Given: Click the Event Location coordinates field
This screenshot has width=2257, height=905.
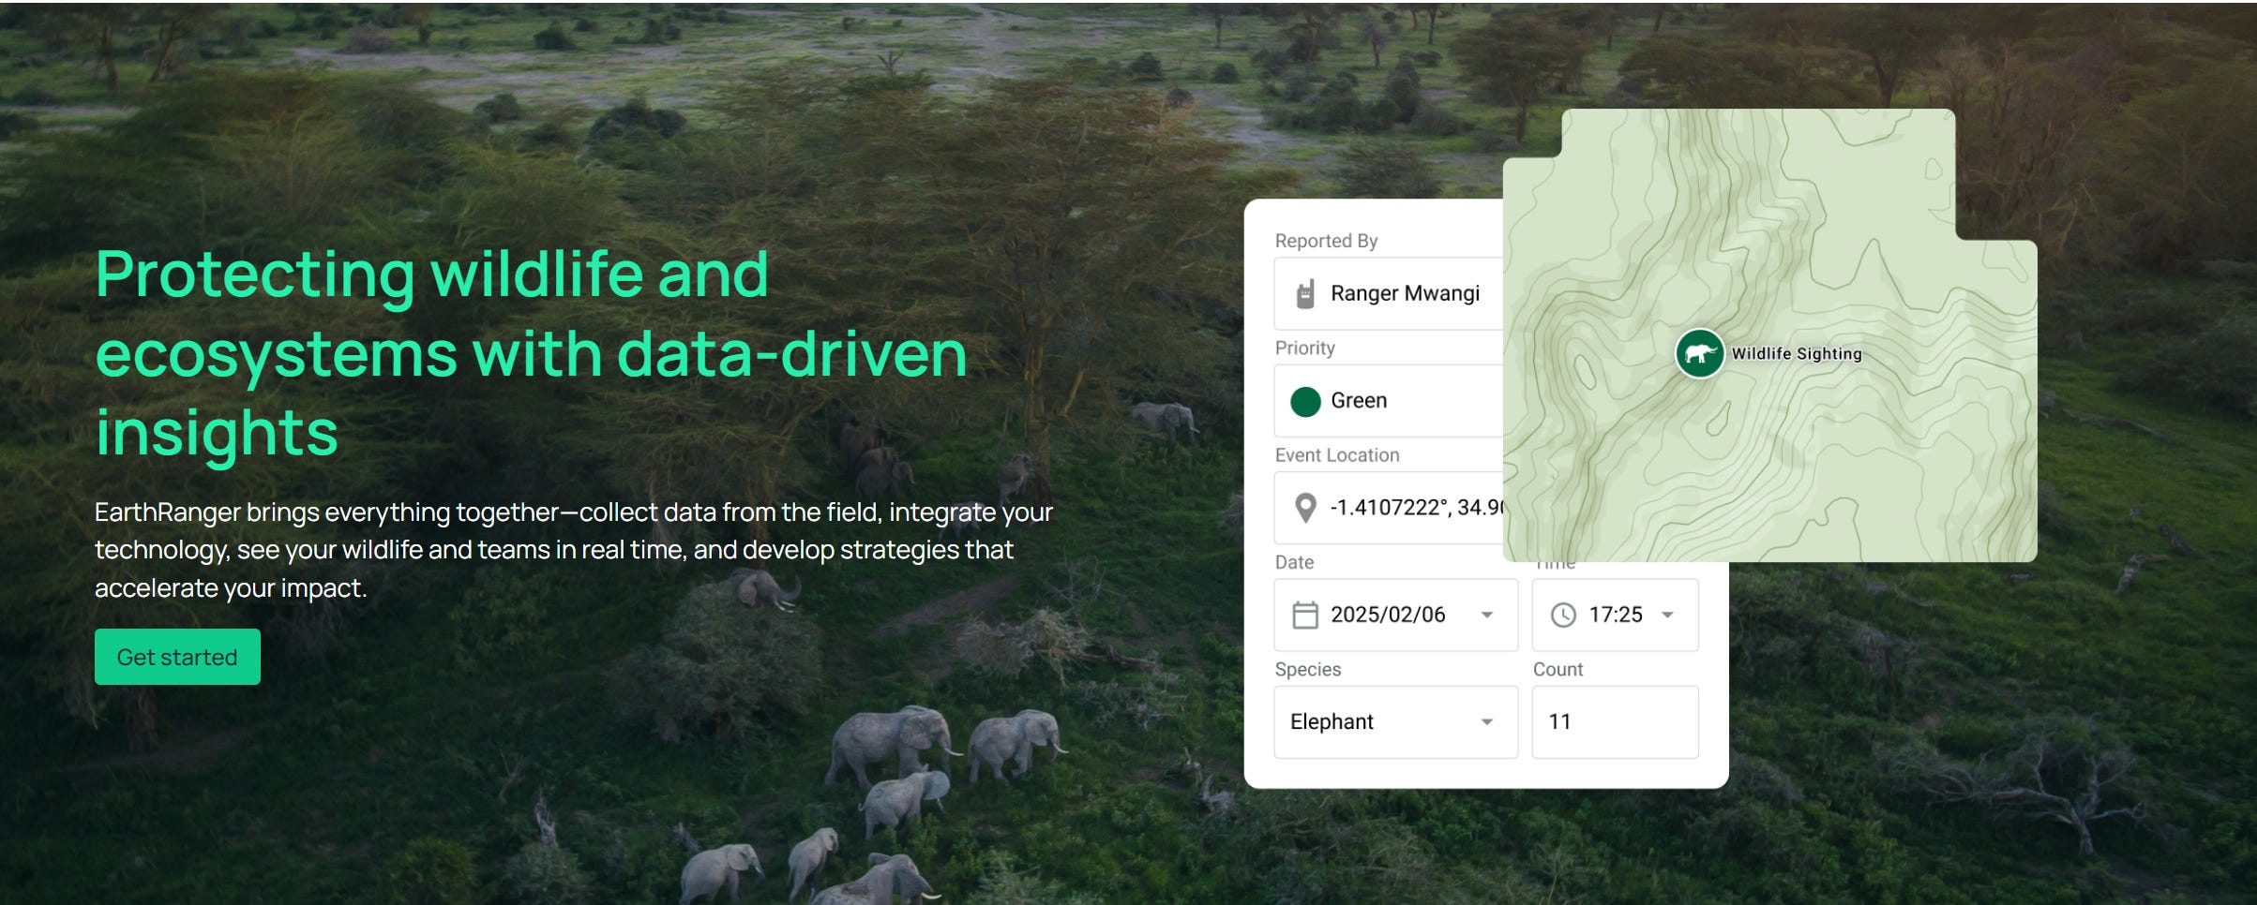Looking at the screenshot, I should (x=1389, y=508).
